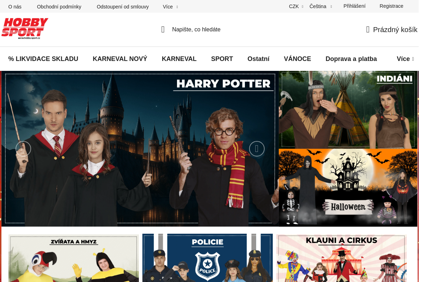
Task: Open Odstoupení od smlouvy link
Action: point(123,6)
